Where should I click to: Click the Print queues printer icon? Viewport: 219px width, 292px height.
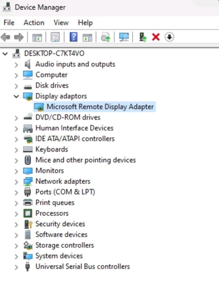(x=28, y=202)
